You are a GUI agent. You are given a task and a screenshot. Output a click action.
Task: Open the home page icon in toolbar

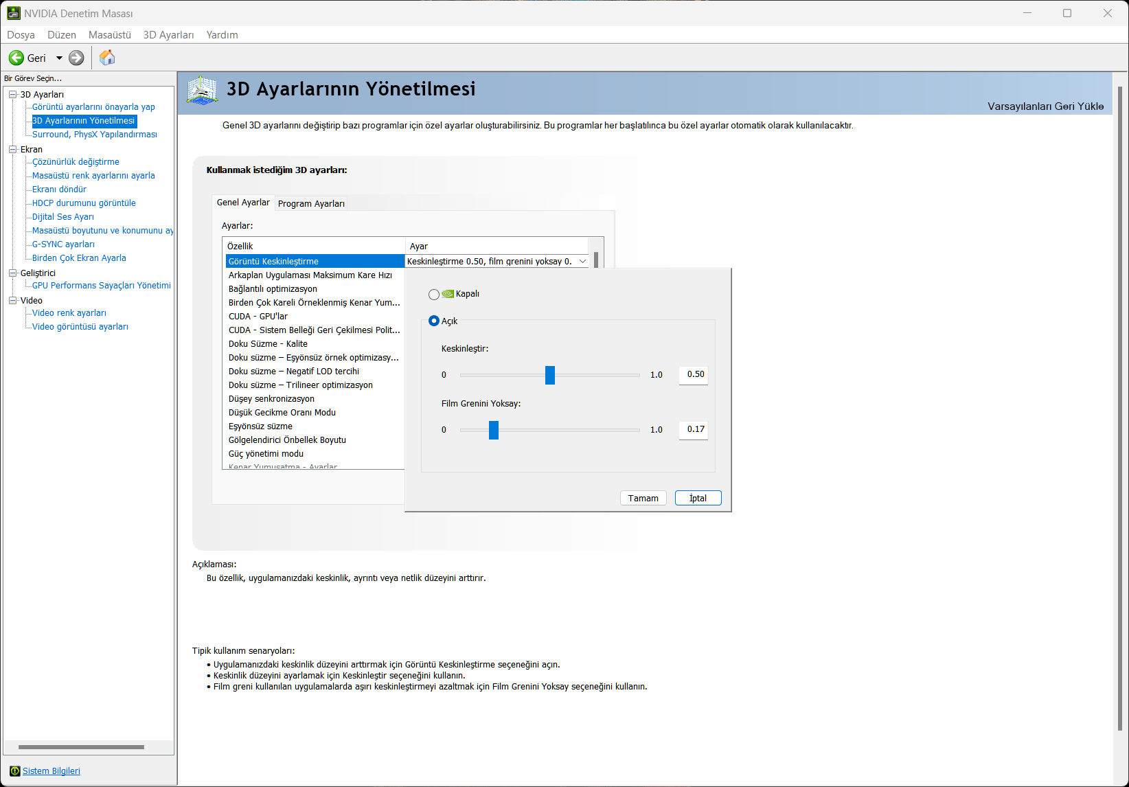tap(107, 58)
